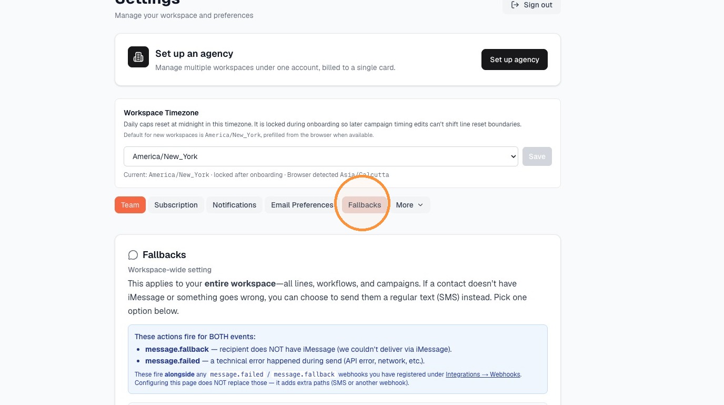Click the Workspace-wide setting label
This screenshot has width=724, height=405.
point(169,270)
